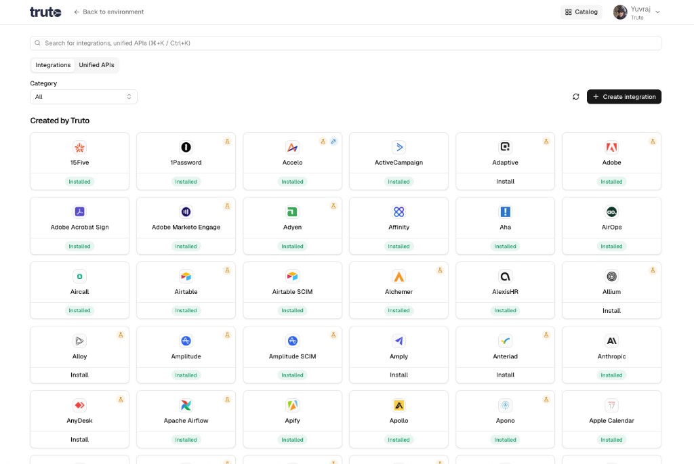Click the flask badge on Adyen card
Image resolution: width=694 pixels, height=464 pixels.
tap(333, 206)
